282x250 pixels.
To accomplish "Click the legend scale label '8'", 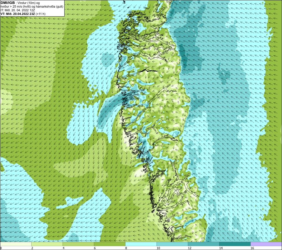I will point(126,248).
